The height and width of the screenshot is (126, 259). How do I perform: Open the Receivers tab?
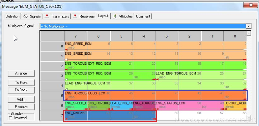[x=84, y=16]
